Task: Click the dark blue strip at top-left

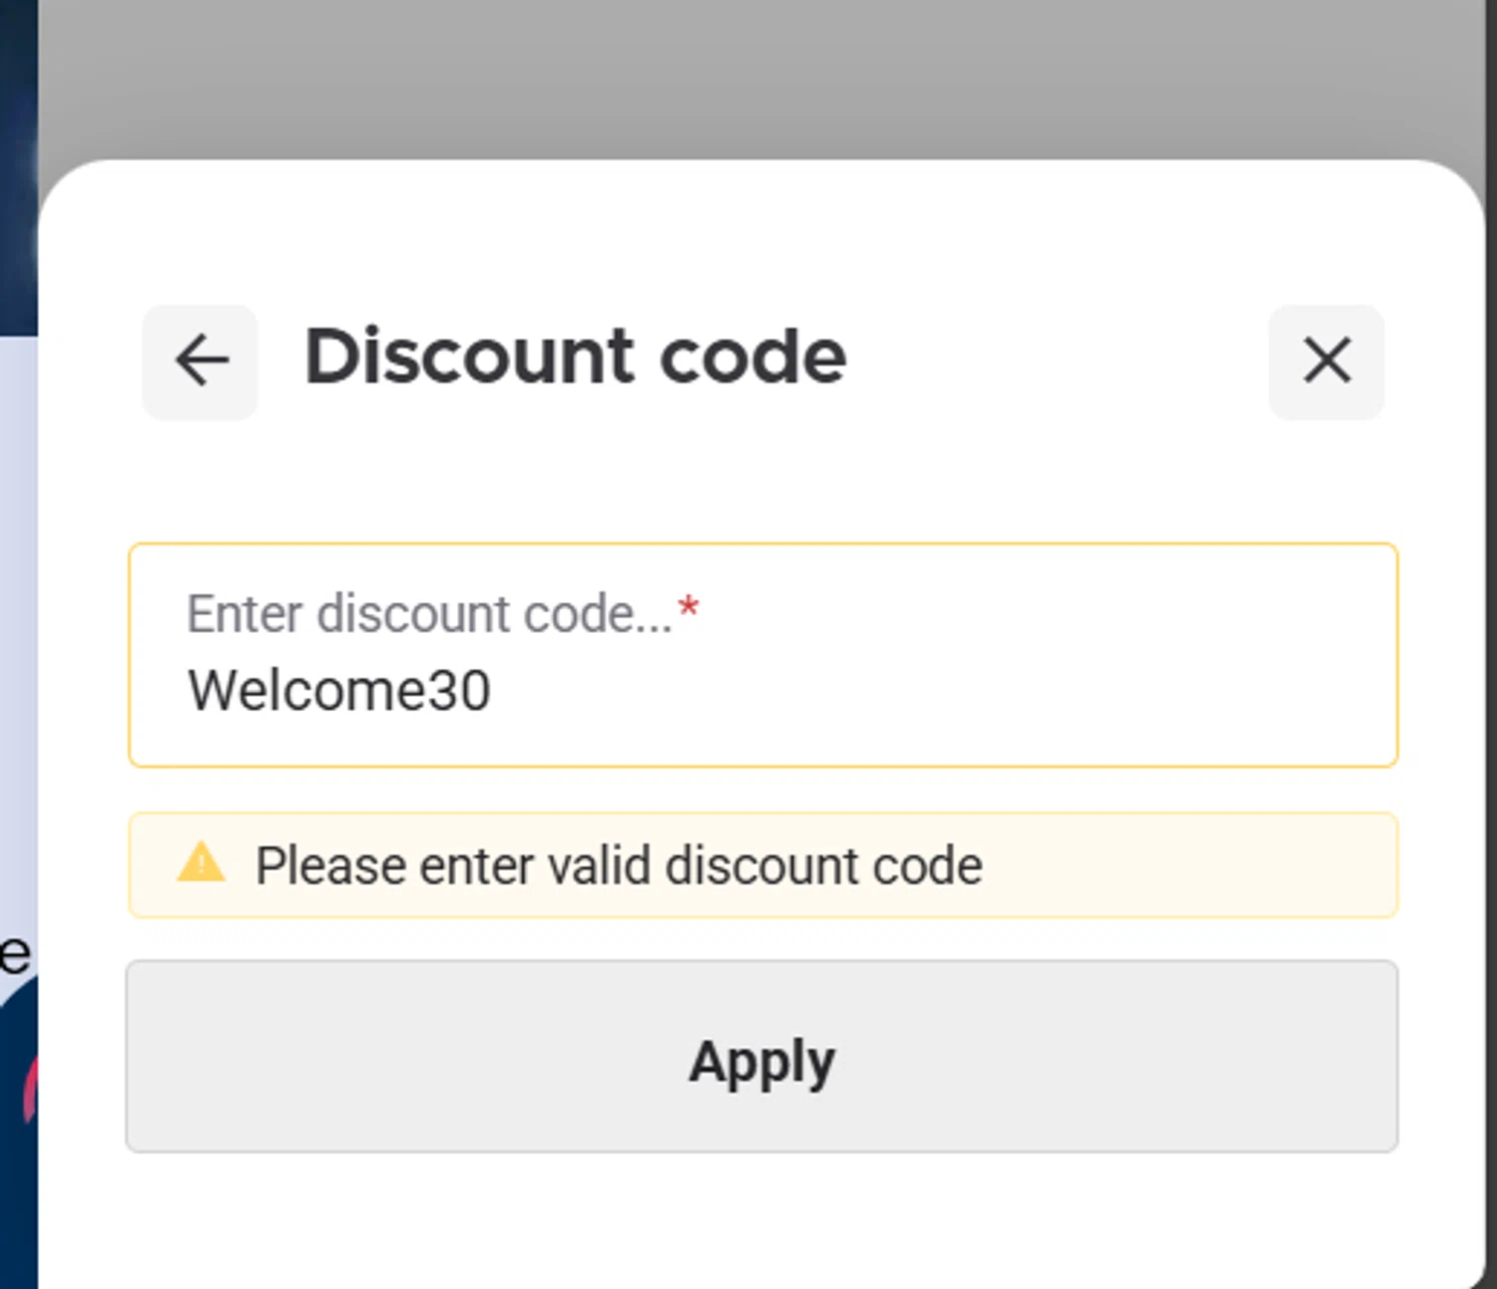Action: click(18, 160)
